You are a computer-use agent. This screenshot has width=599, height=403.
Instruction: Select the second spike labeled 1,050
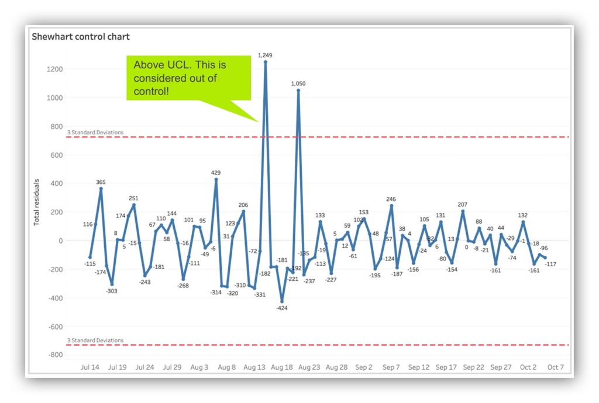[x=299, y=89]
